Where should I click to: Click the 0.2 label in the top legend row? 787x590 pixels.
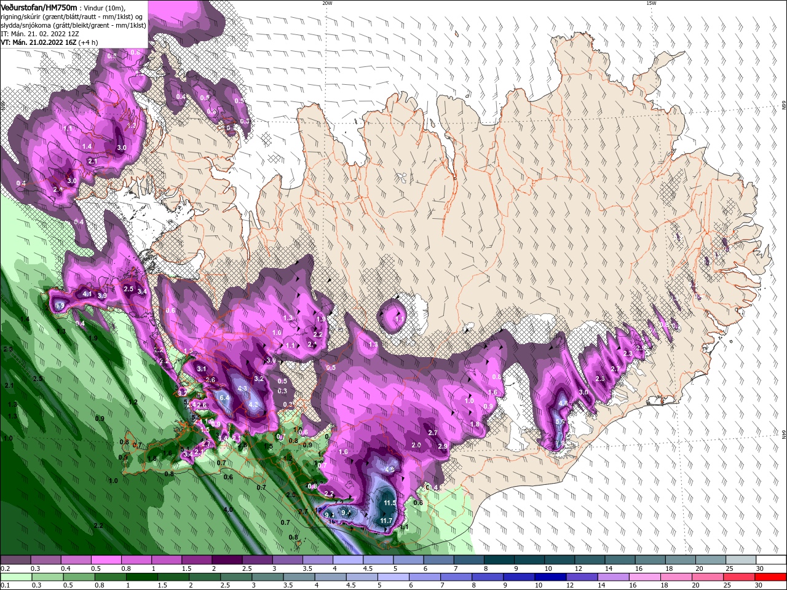[x=6, y=568]
